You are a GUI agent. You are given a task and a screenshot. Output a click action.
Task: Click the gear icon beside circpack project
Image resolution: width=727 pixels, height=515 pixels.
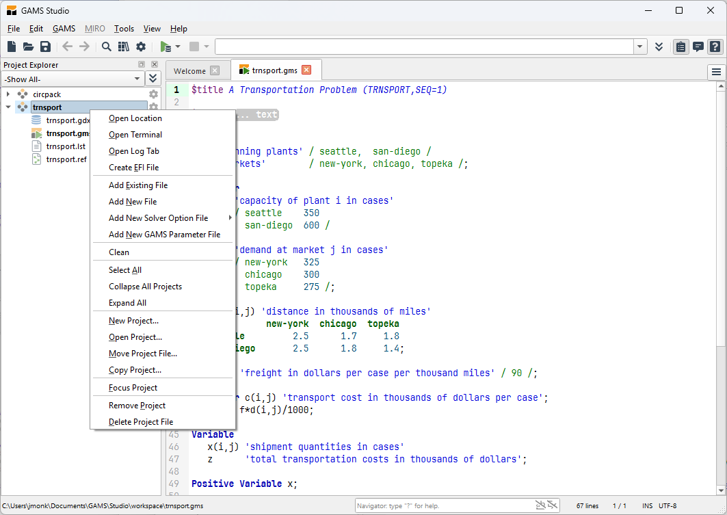coord(153,94)
